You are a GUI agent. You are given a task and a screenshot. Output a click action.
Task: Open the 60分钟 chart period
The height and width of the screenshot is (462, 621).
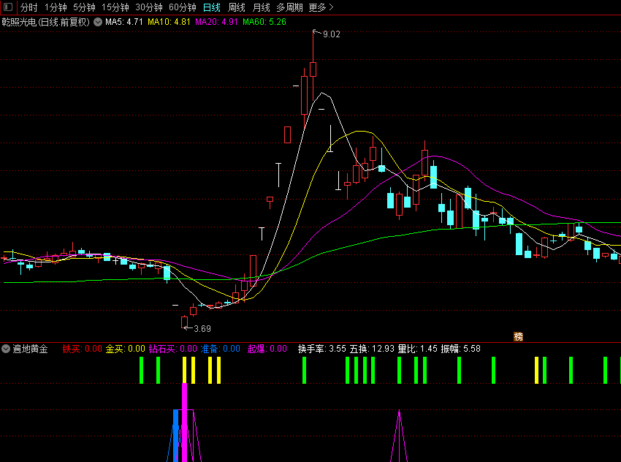(183, 7)
